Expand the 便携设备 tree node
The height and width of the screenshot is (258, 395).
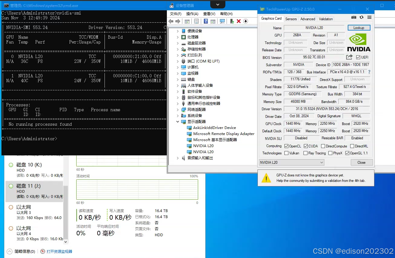[x=178, y=31]
